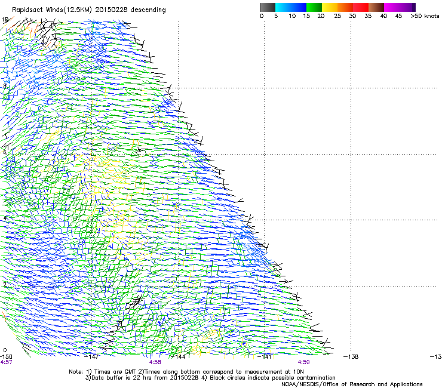The image size is (442, 388).
Task: Click the longitude label '-147'
Action: pyautogui.click(x=91, y=357)
